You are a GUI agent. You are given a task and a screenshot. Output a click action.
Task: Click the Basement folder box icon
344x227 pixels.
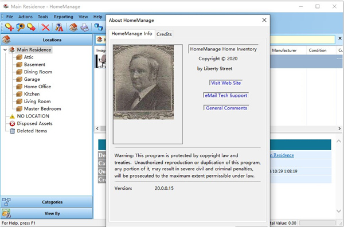click(x=19, y=64)
